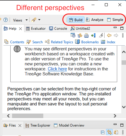Activate the Simple perspective
This screenshot has width=126, height=136.
(x=115, y=20)
